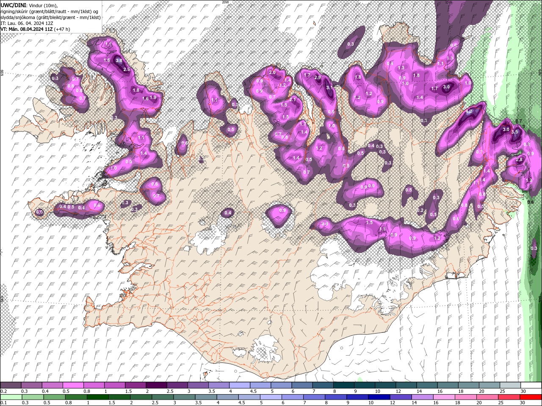Click the 2.1 snowfall value on the map
This screenshot has width=542, height=406.
pyautogui.click(x=293, y=99)
